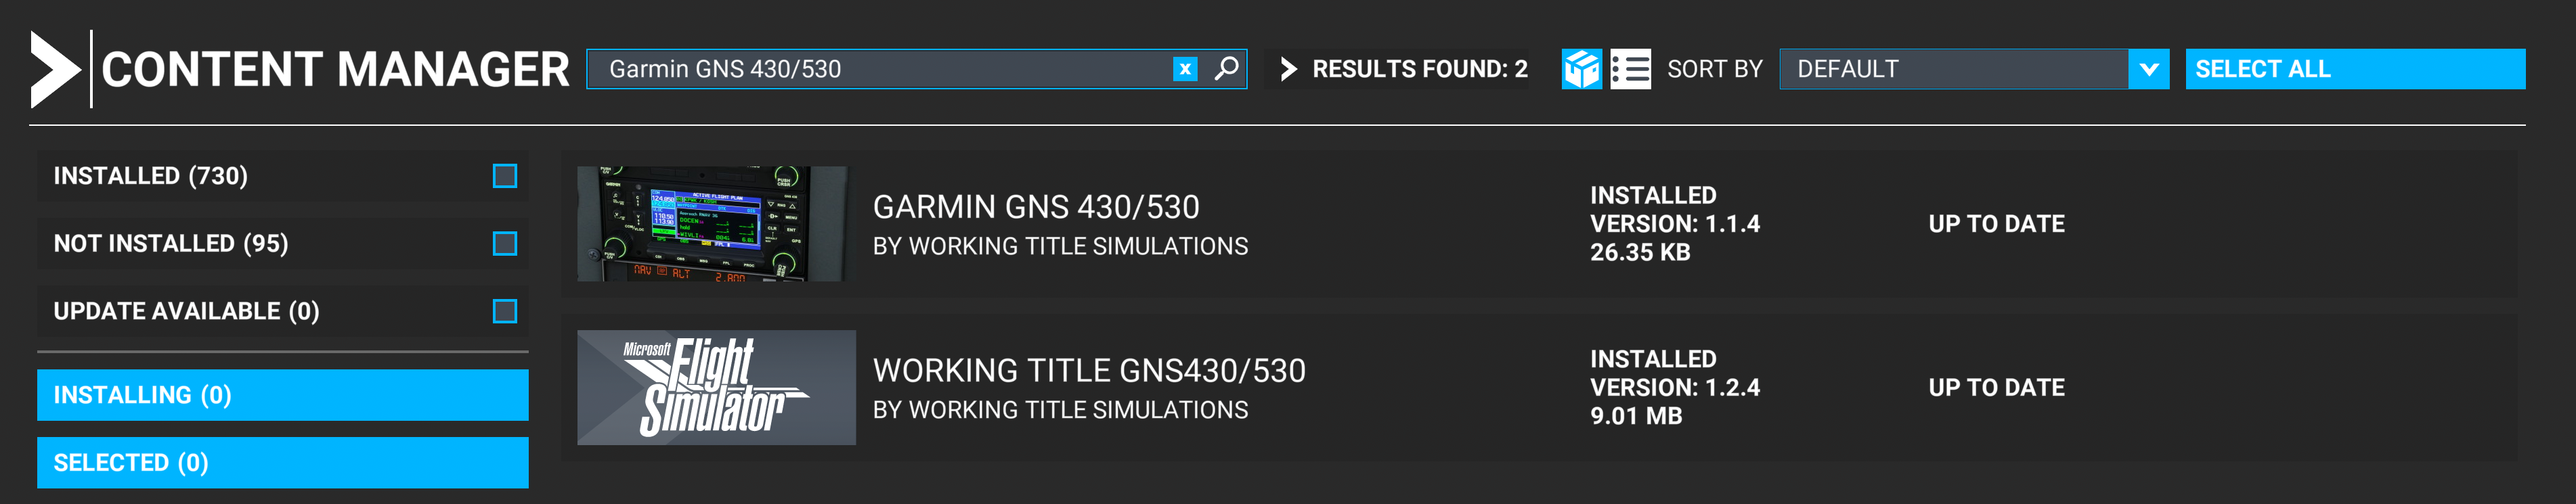The image size is (2576, 504).
Task: Switch to the package grid view icon
Action: (1581, 69)
